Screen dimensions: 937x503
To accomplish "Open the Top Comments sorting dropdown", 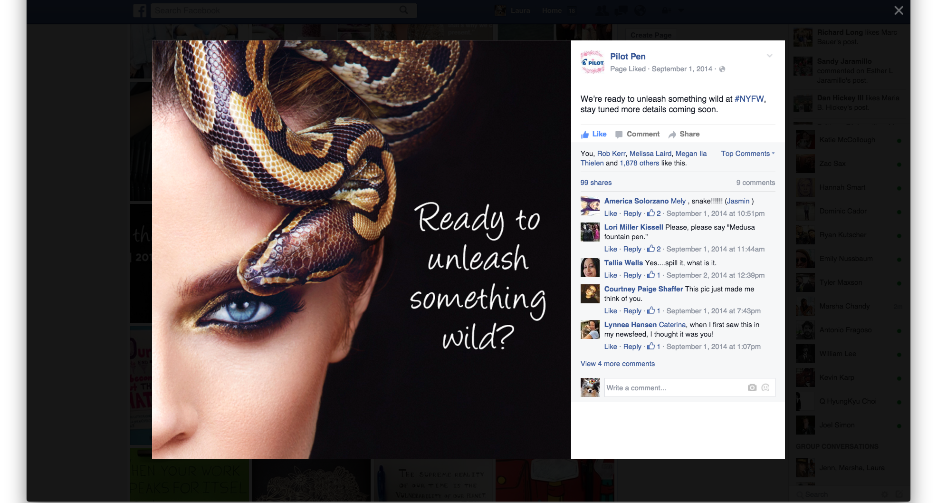I will click(x=747, y=154).
